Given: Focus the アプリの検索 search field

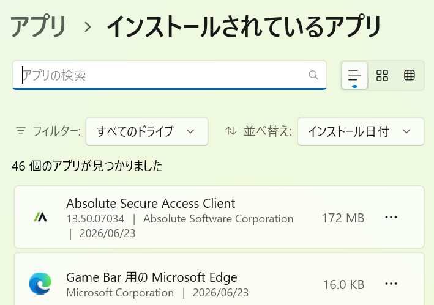Looking at the screenshot, I should [x=170, y=75].
